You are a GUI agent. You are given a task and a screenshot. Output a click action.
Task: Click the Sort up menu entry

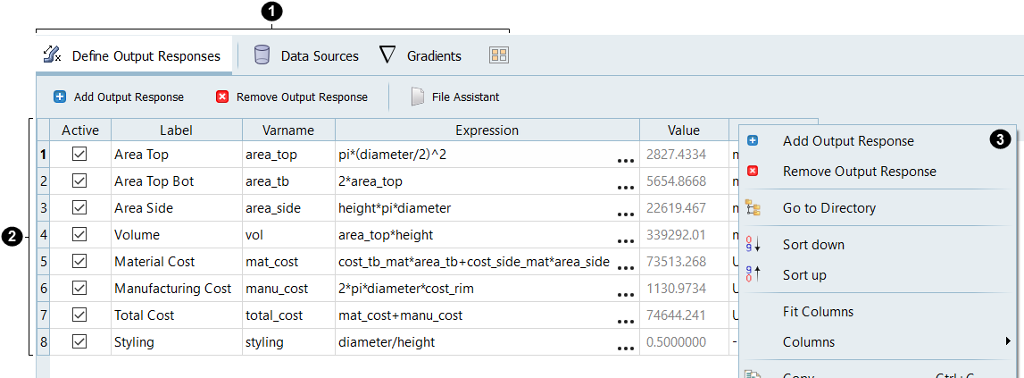tap(804, 275)
